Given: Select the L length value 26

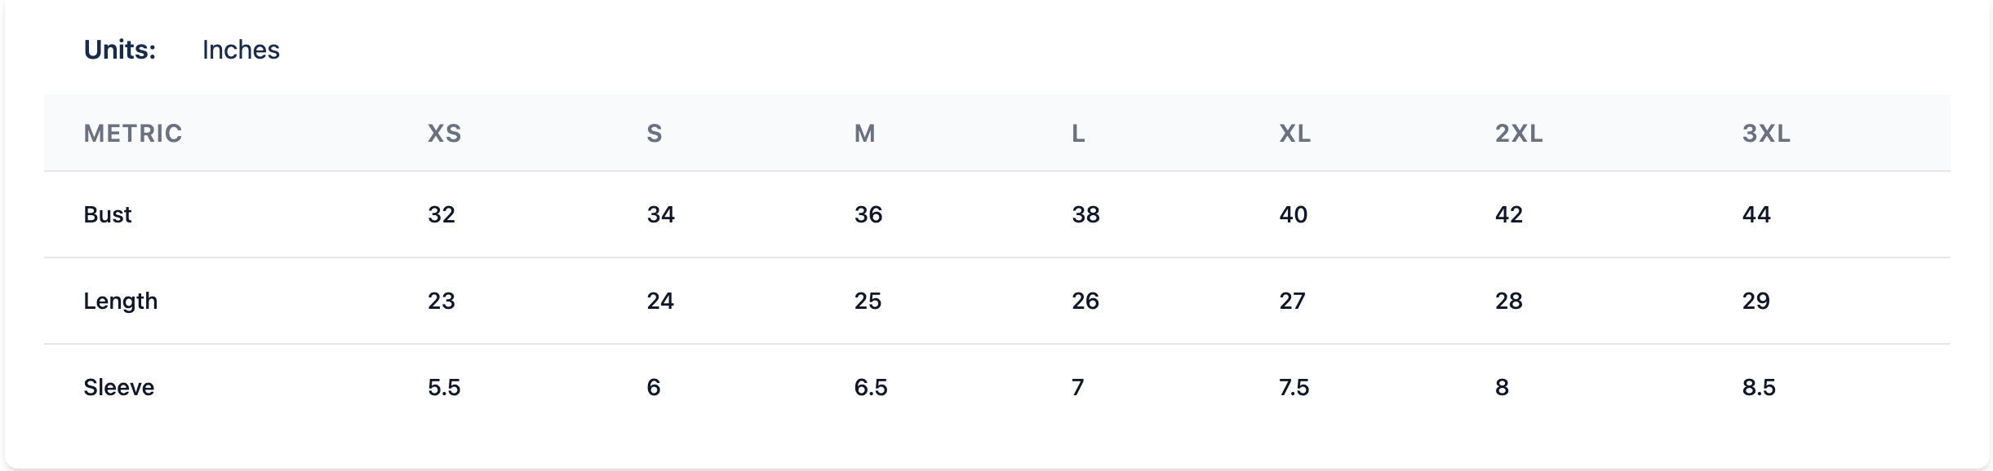Looking at the screenshot, I should [1085, 301].
